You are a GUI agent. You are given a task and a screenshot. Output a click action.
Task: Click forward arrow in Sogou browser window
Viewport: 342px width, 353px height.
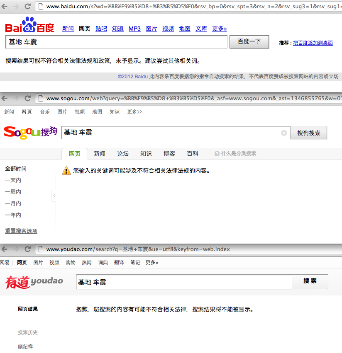point(16,98)
